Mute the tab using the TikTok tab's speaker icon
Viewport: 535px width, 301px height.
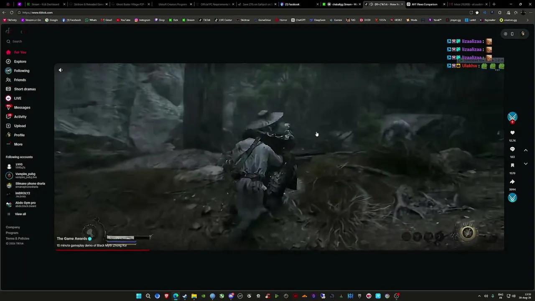(x=371, y=4)
